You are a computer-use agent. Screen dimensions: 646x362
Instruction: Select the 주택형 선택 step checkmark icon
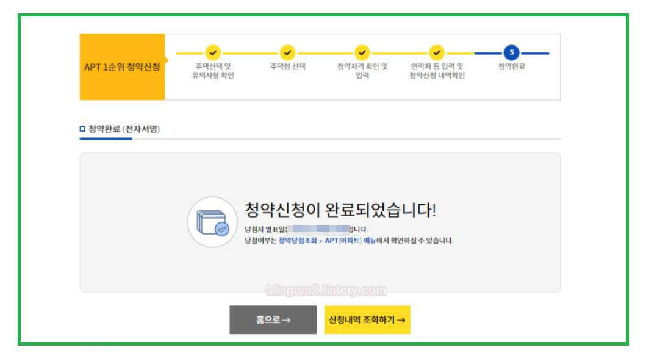(x=287, y=53)
